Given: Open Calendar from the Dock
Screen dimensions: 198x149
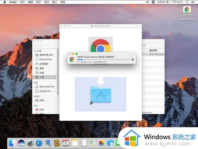Looking at the screenshot, I should point(66,143).
